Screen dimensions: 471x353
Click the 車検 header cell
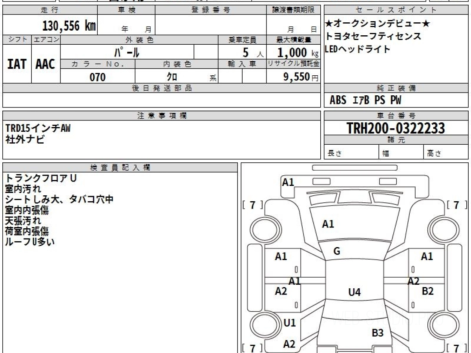126,10
